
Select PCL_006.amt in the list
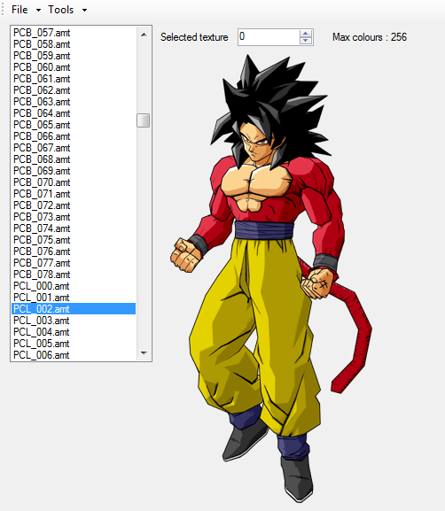74,355
